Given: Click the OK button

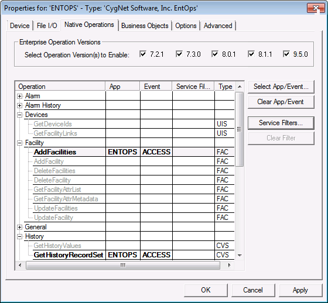Looking at the screenshot, I should (x=206, y=290).
